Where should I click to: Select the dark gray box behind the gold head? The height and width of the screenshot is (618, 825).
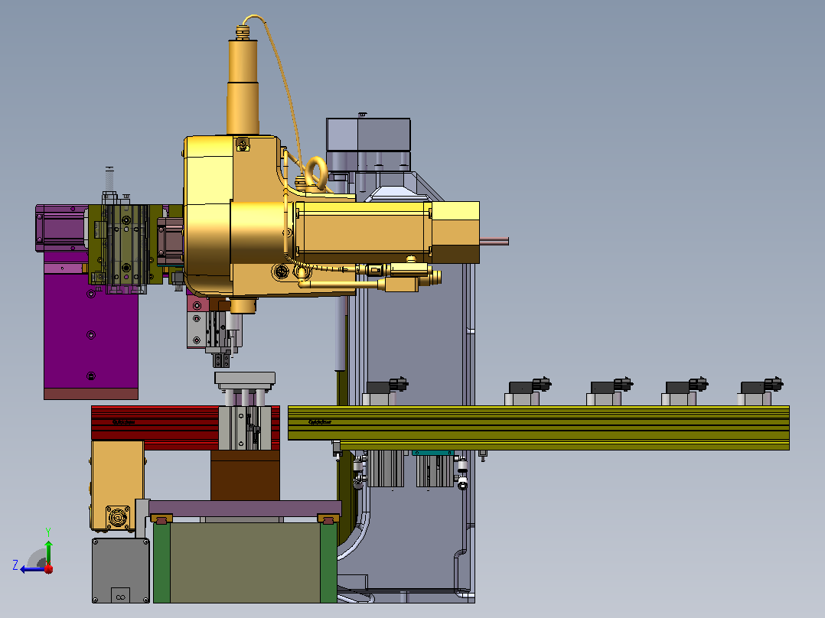368,135
